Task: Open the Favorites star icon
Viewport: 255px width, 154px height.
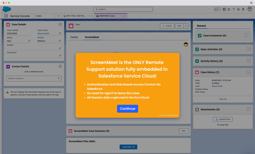Action: click(216, 10)
